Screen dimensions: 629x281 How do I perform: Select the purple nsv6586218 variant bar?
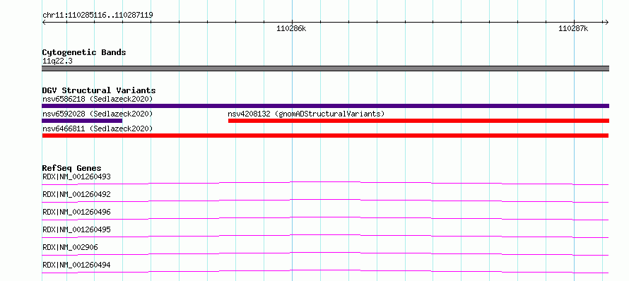pos(325,106)
